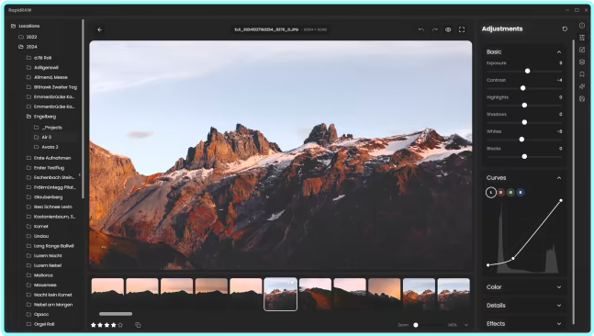
Task: Click the middle curve control point
Action: 513,258
